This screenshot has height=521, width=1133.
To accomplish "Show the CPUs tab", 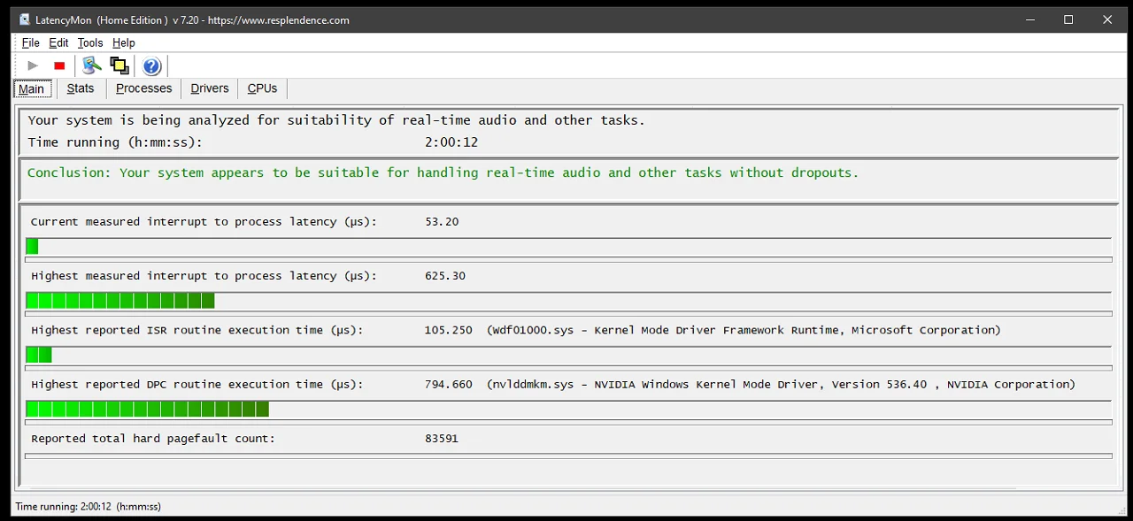I will tap(262, 88).
